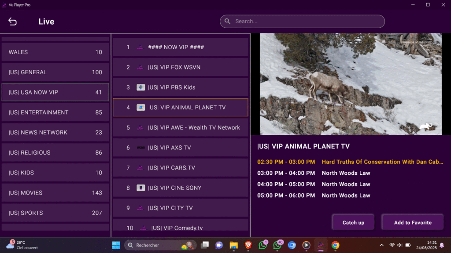Click the speaker volume tray icon
This screenshot has width=451, height=253.
pos(399,245)
